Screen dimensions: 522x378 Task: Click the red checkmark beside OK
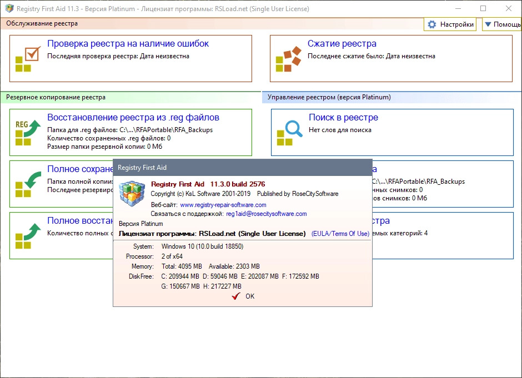point(236,296)
